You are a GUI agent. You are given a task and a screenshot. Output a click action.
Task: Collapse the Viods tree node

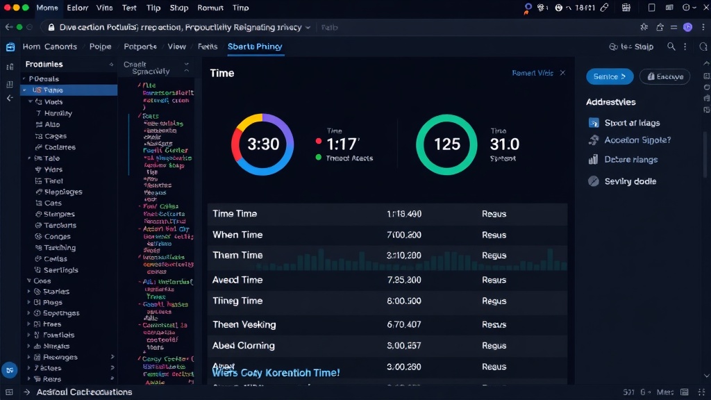tap(31, 101)
